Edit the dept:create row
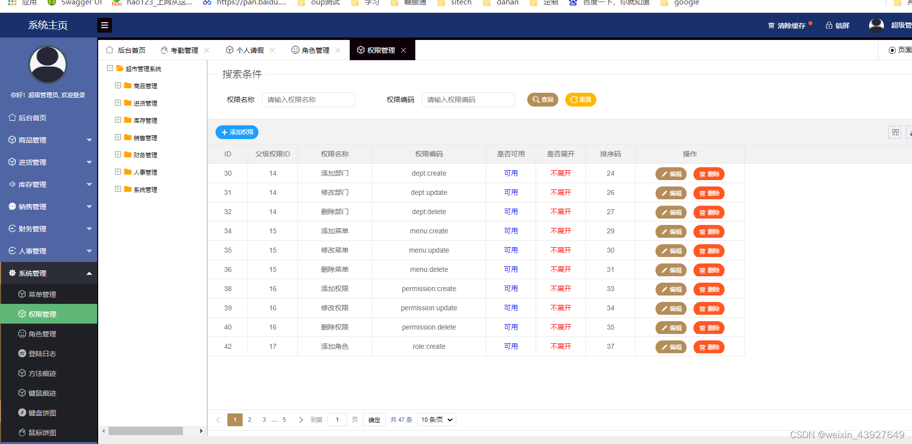912x444 pixels. click(x=671, y=174)
